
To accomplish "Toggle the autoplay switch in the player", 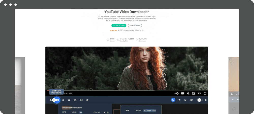I will pyautogui.click(x=177, y=93).
